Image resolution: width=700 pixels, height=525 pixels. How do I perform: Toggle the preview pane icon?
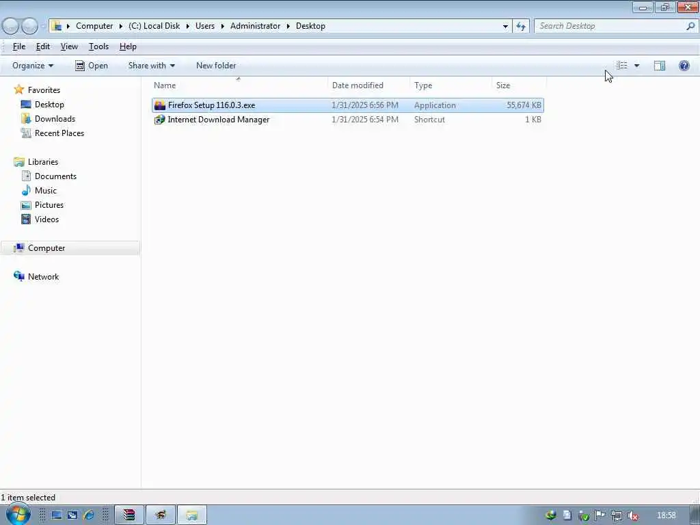click(660, 66)
